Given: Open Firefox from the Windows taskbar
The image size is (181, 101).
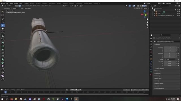Looking at the screenshot, I should [x=12, y=99].
